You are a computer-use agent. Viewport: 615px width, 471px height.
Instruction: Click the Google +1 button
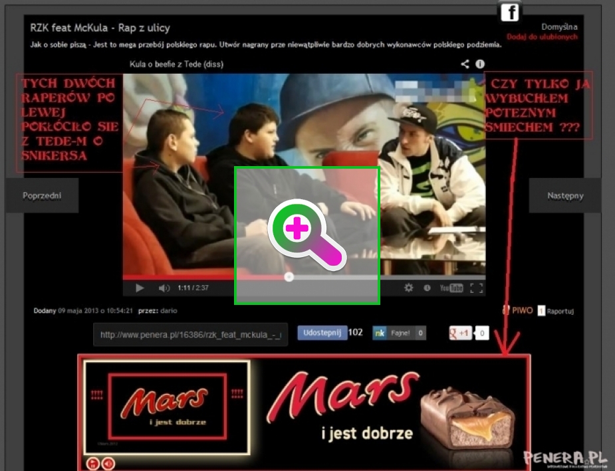click(461, 333)
